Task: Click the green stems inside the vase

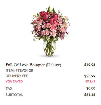Action: click(49, 49)
